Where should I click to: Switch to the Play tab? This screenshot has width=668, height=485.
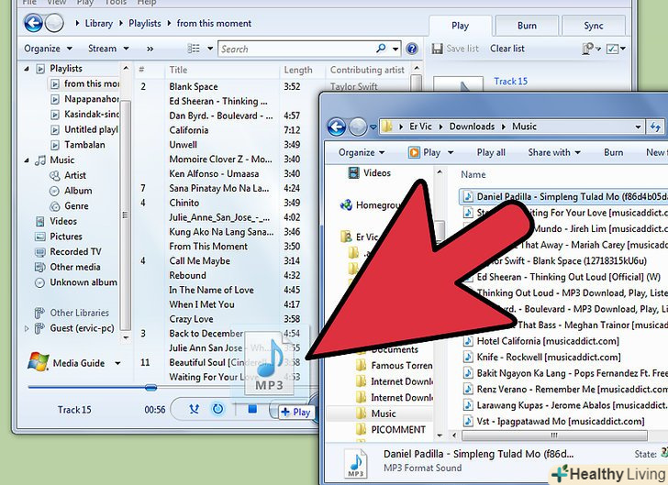coord(460,26)
